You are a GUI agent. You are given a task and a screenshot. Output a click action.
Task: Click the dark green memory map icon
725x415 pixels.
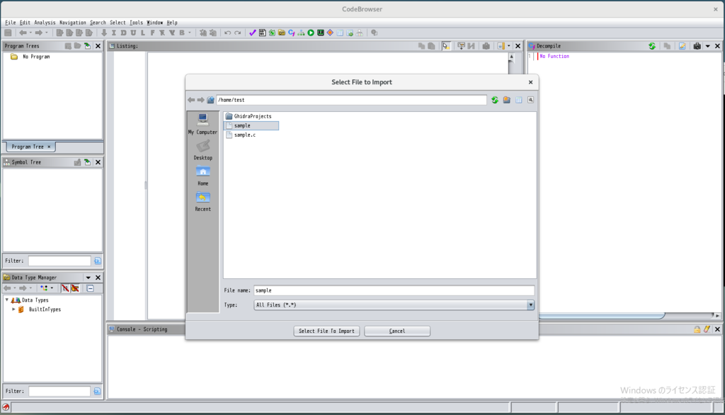pyautogui.click(x=321, y=33)
